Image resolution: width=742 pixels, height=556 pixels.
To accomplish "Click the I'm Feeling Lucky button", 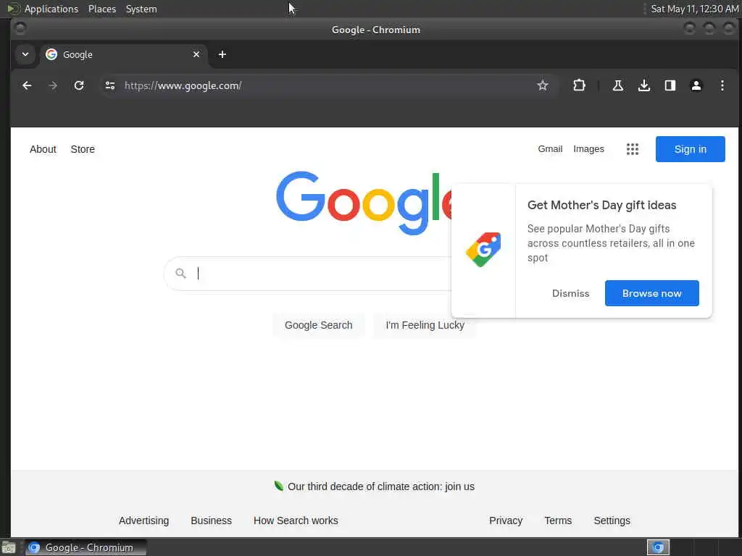I will click(x=425, y=325).
